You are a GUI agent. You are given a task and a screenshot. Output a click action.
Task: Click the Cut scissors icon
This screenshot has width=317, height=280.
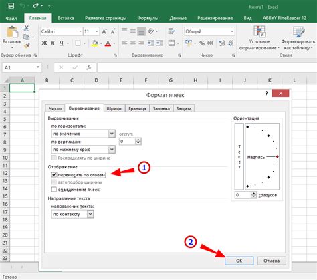pyautogui.click(x=27, y=28)
